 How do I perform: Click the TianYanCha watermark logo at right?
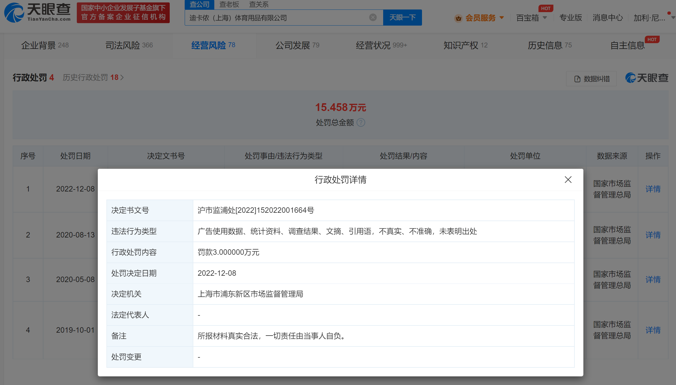647,78
